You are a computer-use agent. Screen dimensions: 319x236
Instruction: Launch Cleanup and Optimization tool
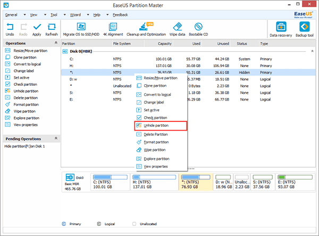coord(146,29)
